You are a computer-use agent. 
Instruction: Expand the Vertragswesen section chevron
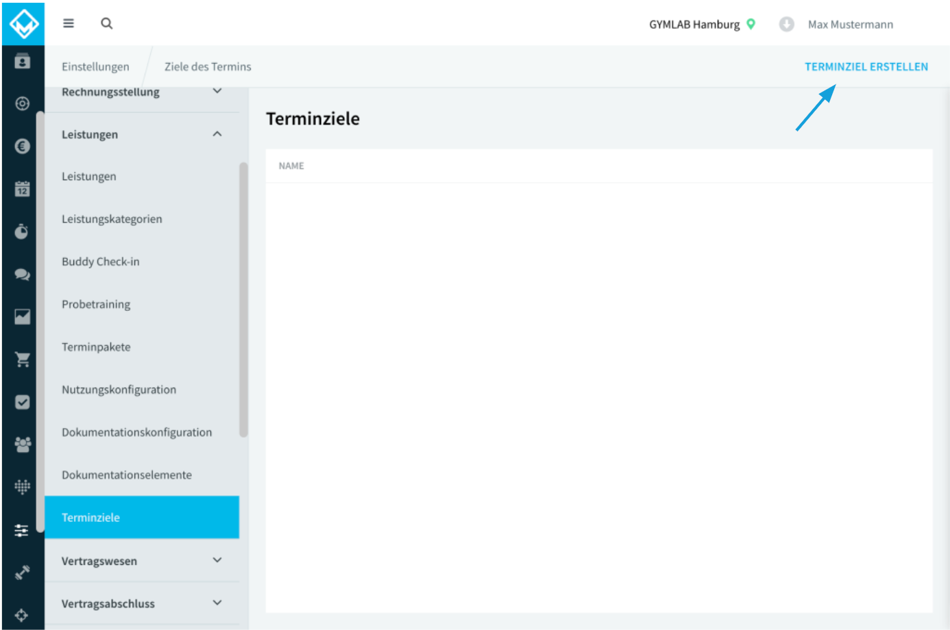tap(217, 560)
